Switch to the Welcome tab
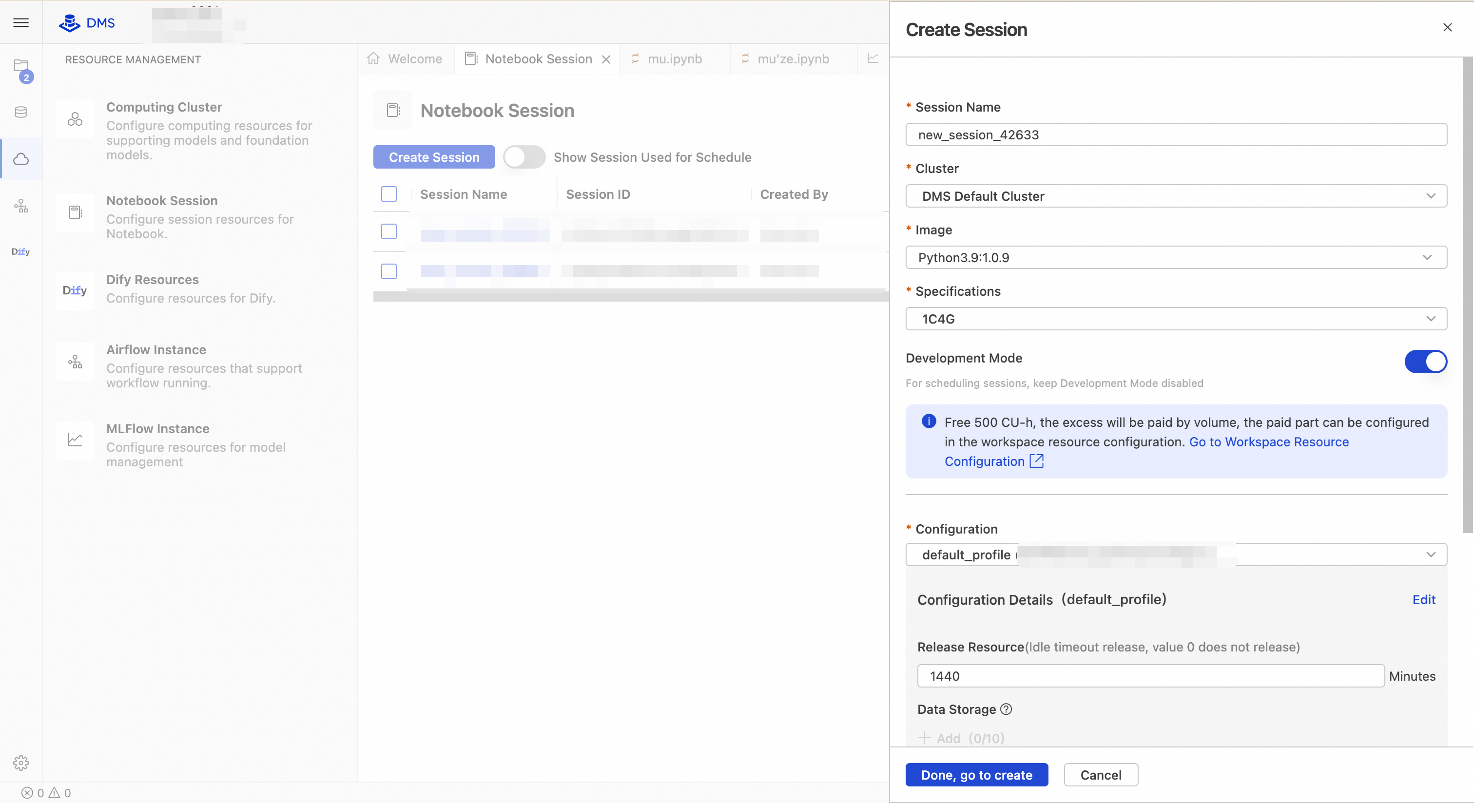Viewport: 1474px width, 803px height. point(406,59)
